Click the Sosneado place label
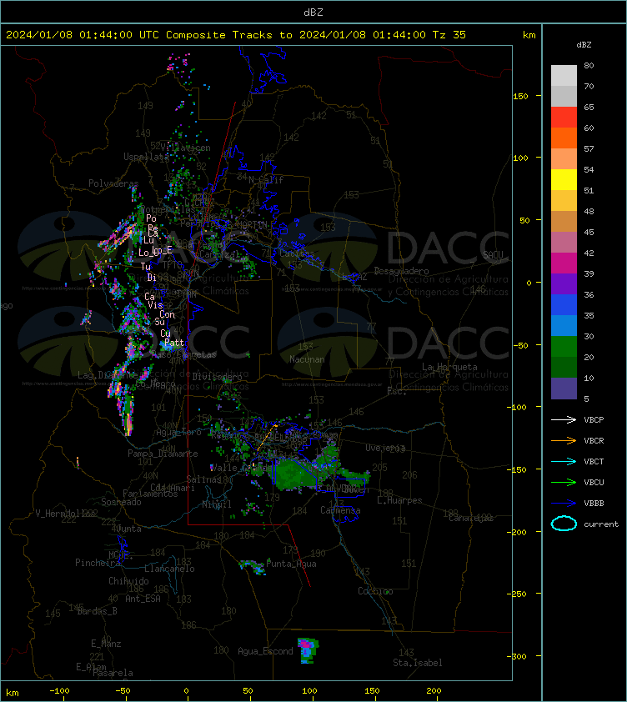Image resolution: width=627 pixels, height=702 pixels. (121, 502)
